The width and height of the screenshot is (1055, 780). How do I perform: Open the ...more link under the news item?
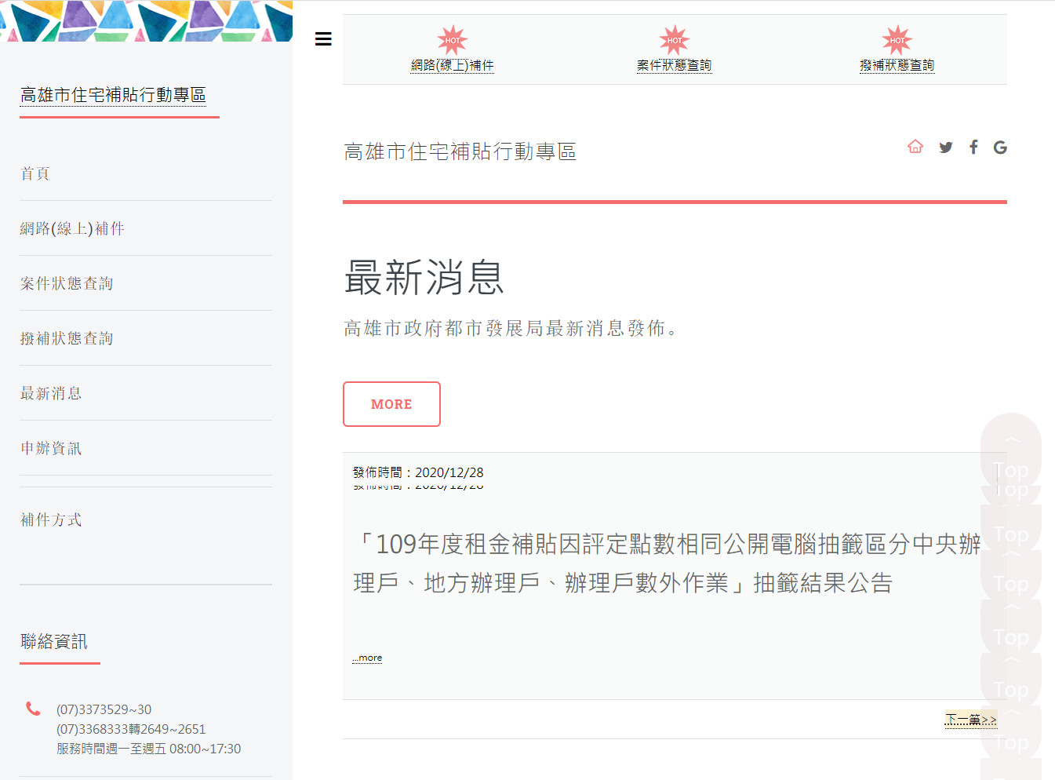click(x=367, y=658)
